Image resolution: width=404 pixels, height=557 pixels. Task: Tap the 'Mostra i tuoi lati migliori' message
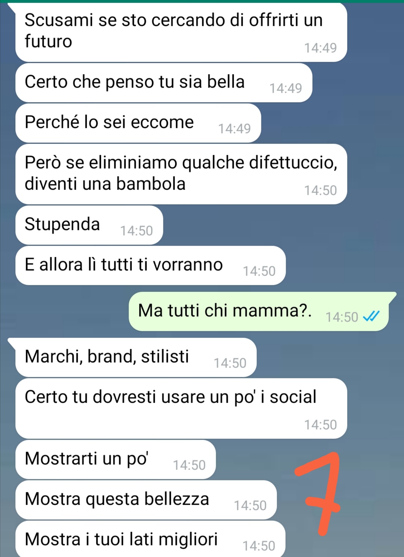pyautogui.click(x=150, y=539)
